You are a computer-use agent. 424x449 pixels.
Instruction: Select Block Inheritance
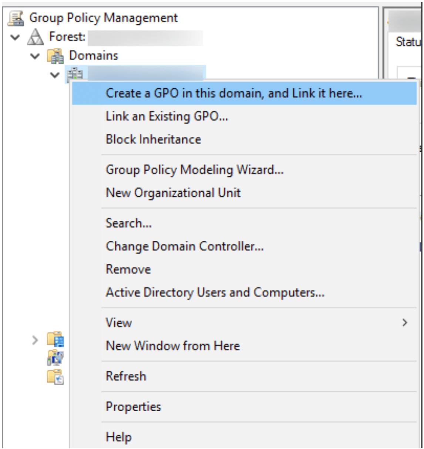pyautogui.click(x=244, y=139)
